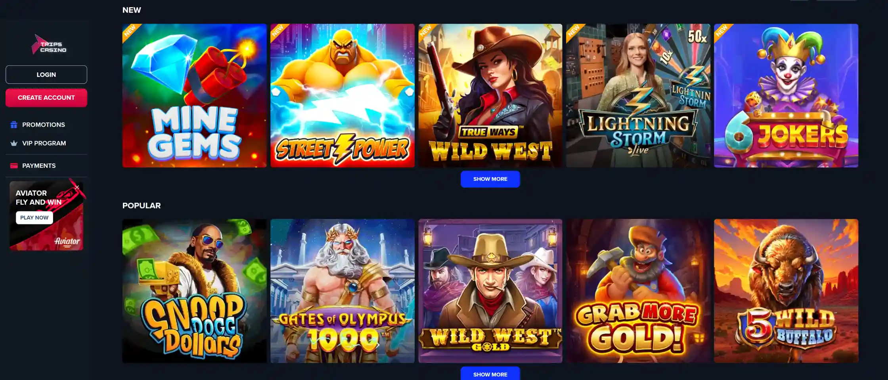Click the Promotions gift icon
888x380 pixels.
point(14,125)
